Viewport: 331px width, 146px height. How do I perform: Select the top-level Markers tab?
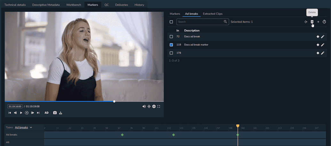point(93,5)
